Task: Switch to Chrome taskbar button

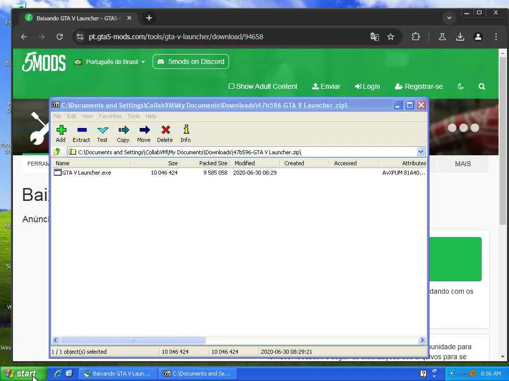Action: pos(118,374)
